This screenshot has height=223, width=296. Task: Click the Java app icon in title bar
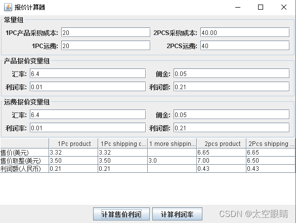coord(8,8)
